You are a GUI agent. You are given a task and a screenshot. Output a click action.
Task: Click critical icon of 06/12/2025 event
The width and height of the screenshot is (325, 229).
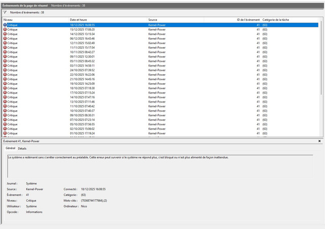click(5, 39)
